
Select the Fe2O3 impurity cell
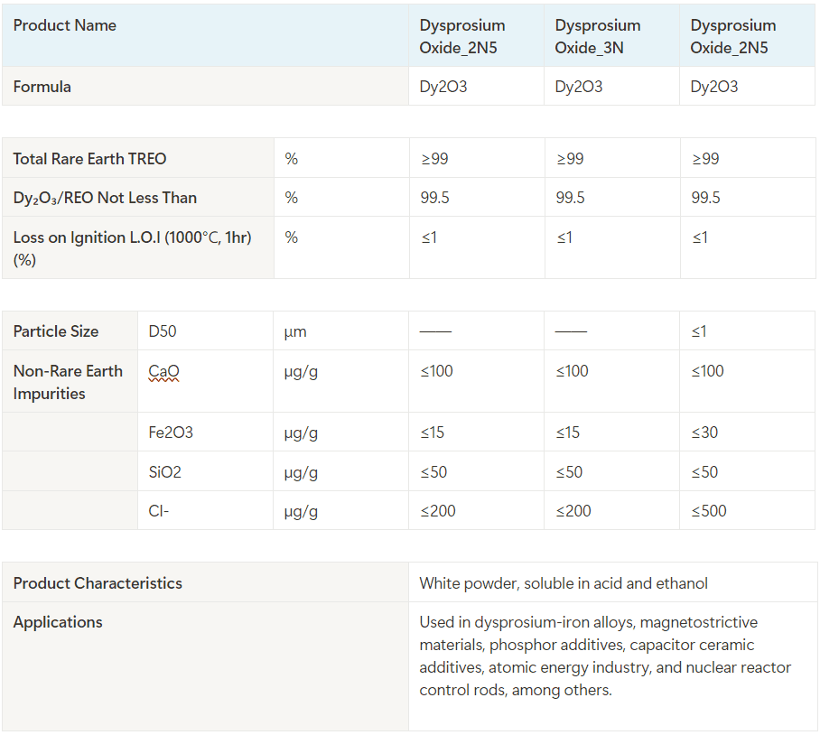click(171, 433)
